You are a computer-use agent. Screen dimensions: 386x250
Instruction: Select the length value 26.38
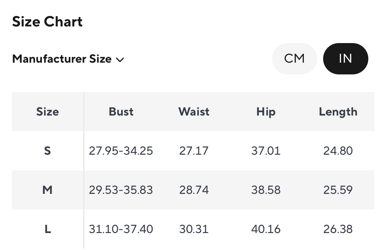click(x=338, y=229)
